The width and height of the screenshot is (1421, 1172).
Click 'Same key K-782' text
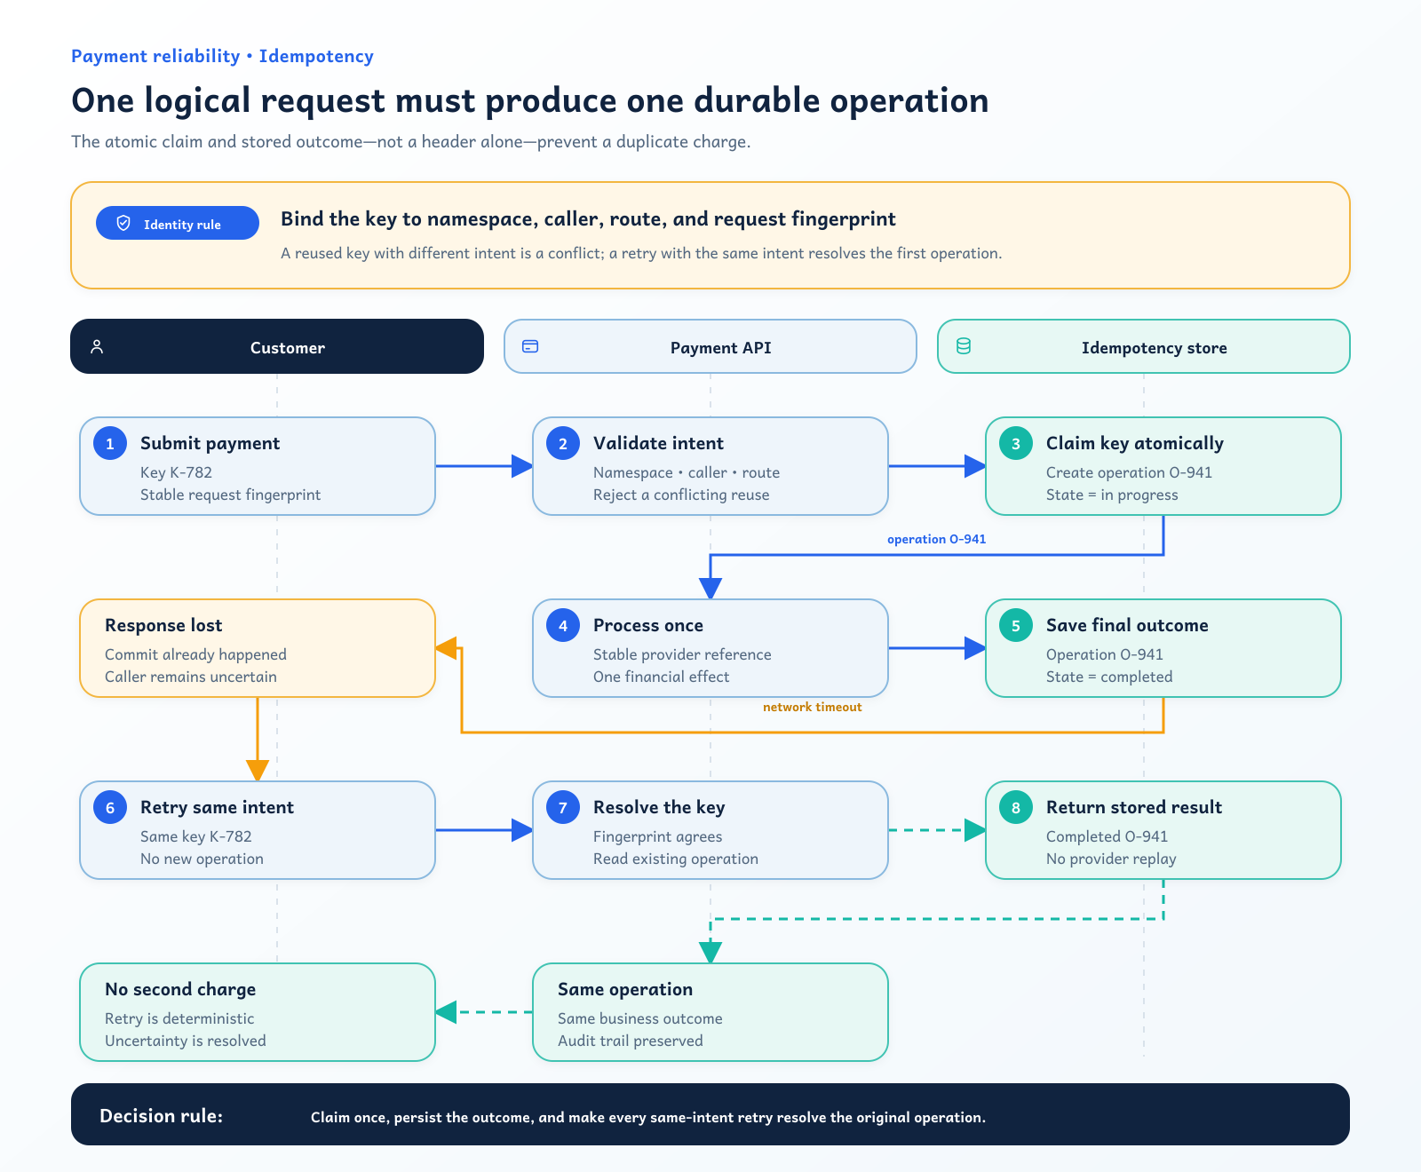point(195,836)
